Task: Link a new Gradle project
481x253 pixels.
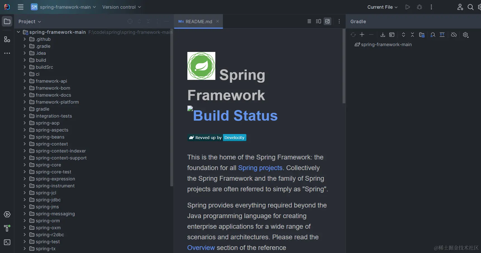Action: click(362, 35)
